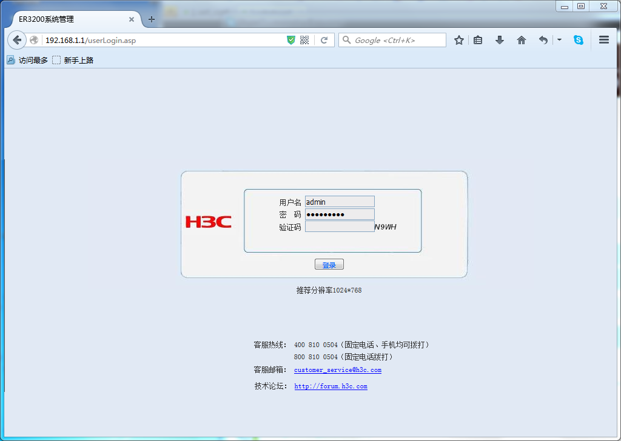Click the 密码 password field

(x=340, y=214)
